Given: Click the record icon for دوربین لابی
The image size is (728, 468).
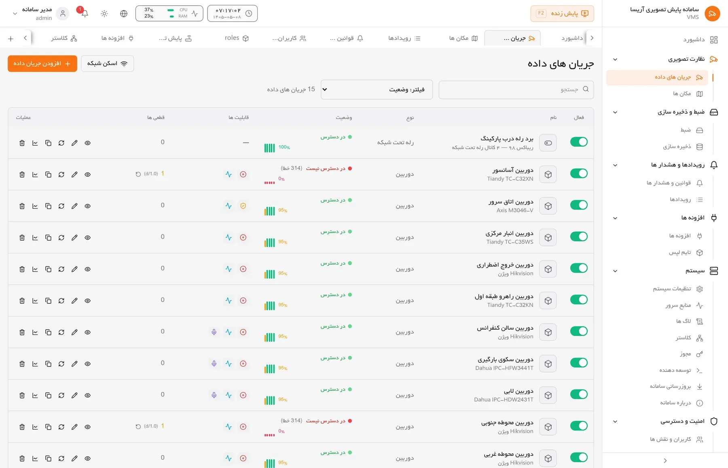Looking at the screenshot, I should tap(243, 395).
